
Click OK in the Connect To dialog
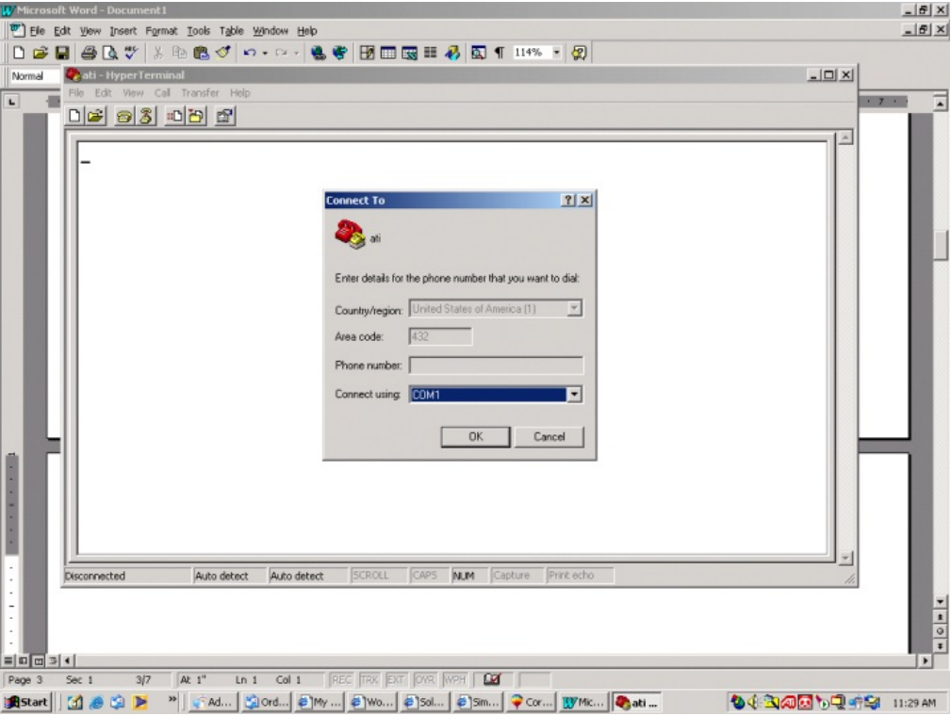475,436
